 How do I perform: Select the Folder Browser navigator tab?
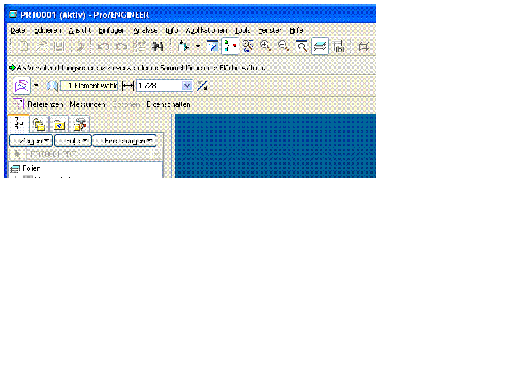coord(39,124)
